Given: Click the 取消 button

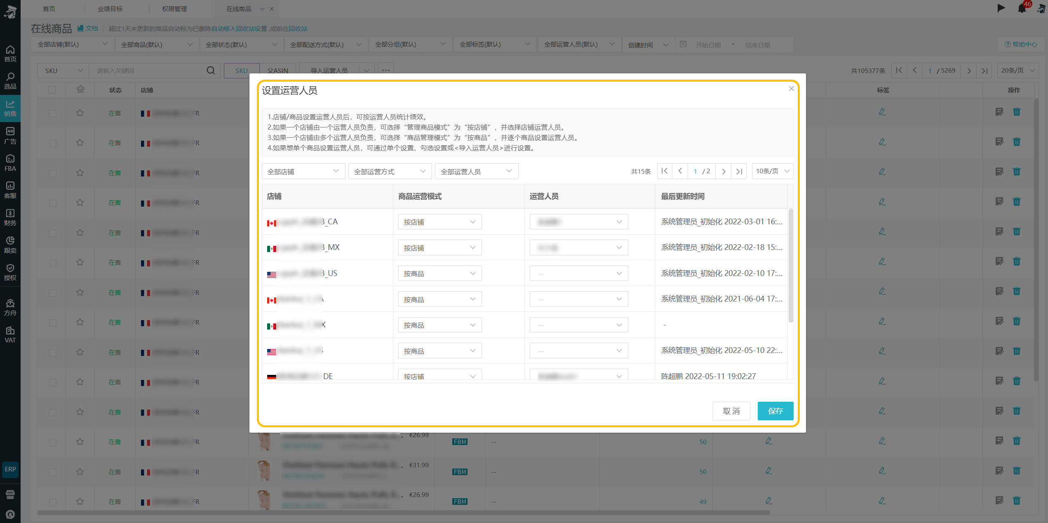Looking at the screenshot, I should [731, 411].
